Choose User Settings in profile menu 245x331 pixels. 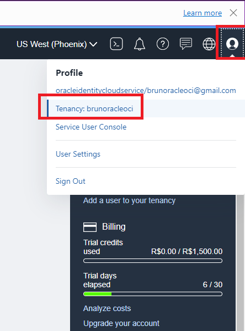[x=78, y=154]
